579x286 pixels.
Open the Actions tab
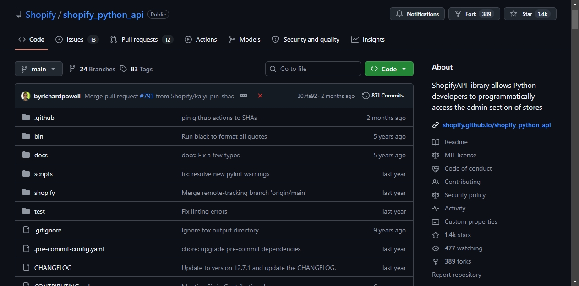pyautogui.click(x=201, y=39)
